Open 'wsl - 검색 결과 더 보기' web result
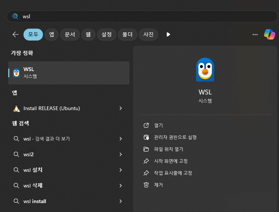279x212 pixels. (69, 139)
